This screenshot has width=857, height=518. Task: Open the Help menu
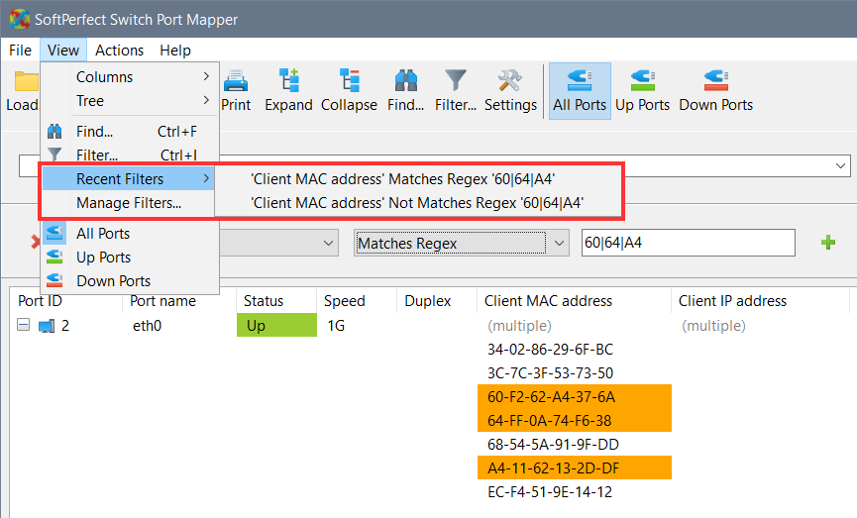(175, 51)
